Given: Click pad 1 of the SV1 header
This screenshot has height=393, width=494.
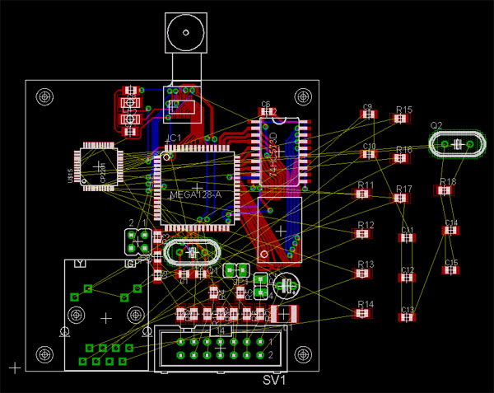Looking at the screenshot, I should (260, 342).
